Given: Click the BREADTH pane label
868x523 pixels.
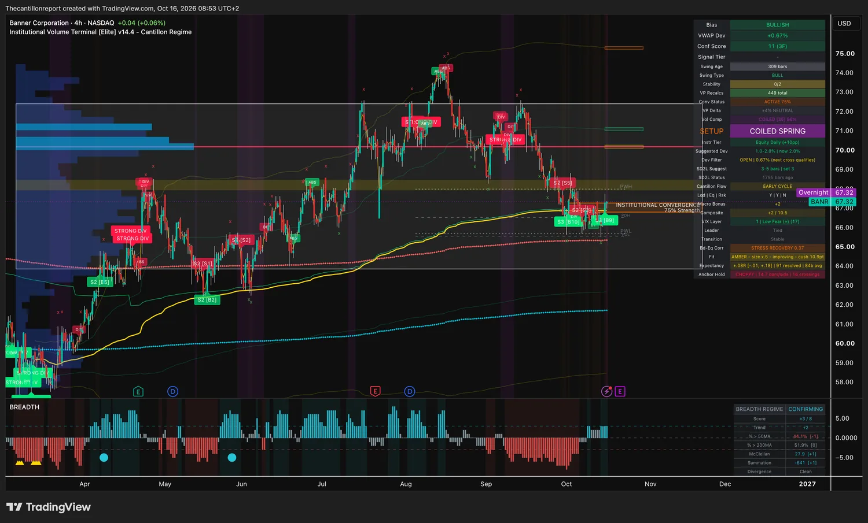Looking at the screenshot, I should coord(24,407).
